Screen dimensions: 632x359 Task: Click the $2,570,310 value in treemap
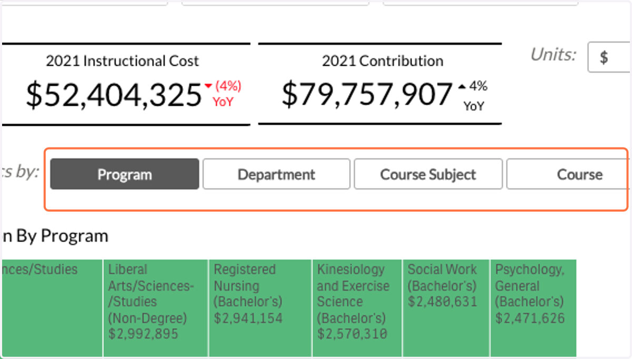(352, 334)
